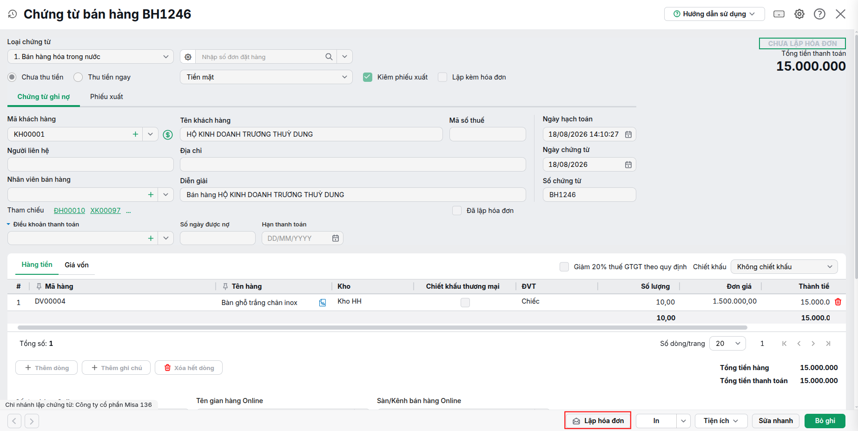858x431 pixels.
Task: Click the percent icon next to Bàn ghỗ trắng chân inox
Action: tap(323, 303)
